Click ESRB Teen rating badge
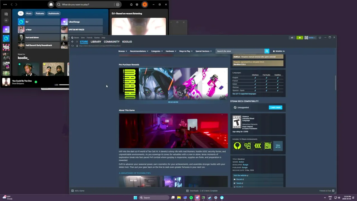This screenshot has width=357, height=201. [237, 122]
